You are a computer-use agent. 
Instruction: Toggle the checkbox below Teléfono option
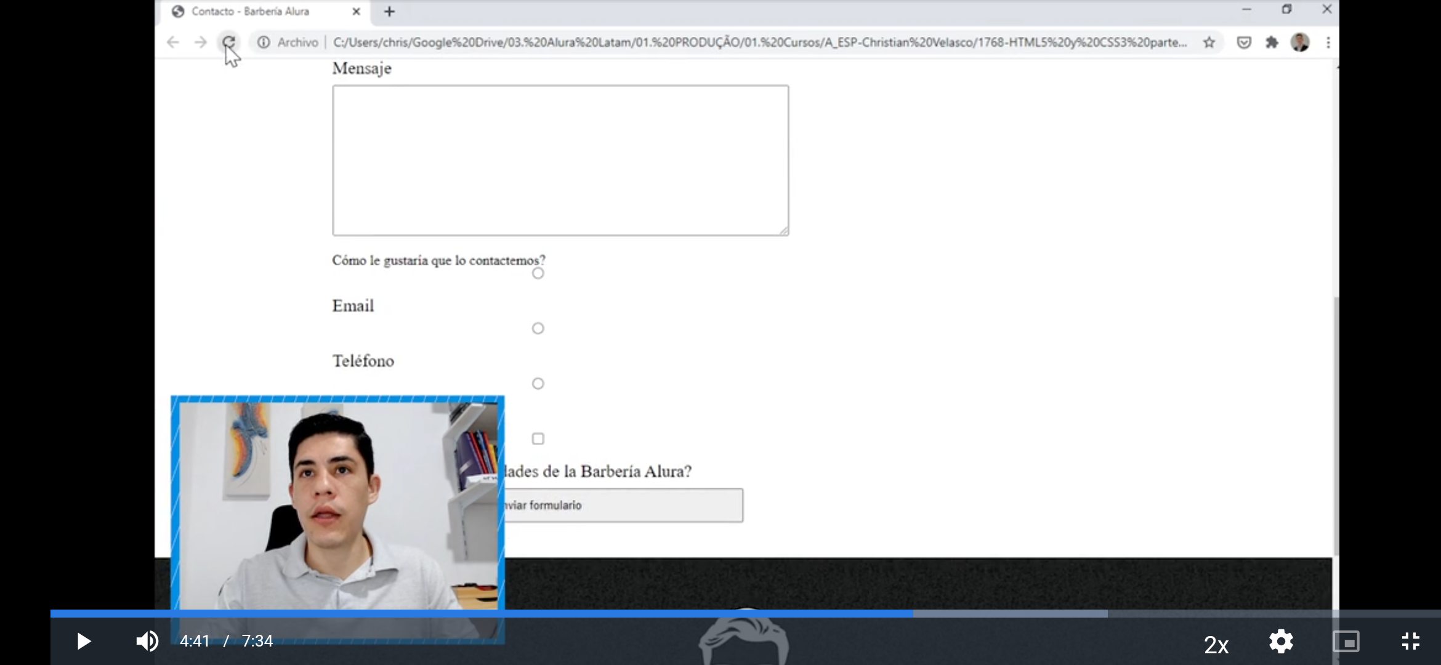click(x=537, y=438)
